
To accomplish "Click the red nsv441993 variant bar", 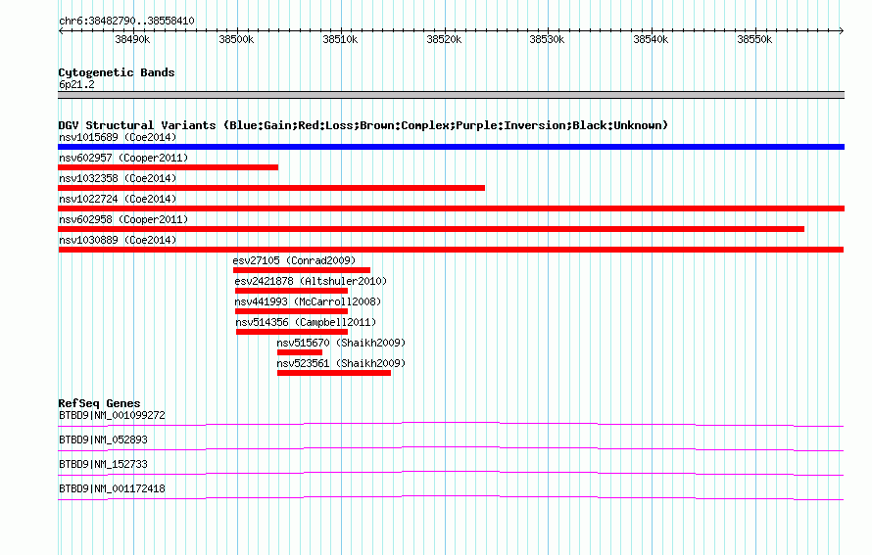I will (291, 311).
